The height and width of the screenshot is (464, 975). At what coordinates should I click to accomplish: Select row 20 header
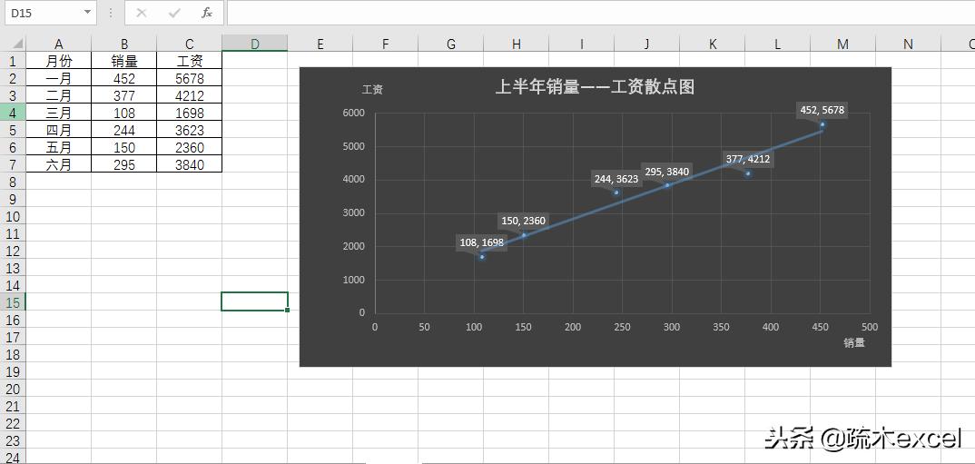click(x=15, y=389)
